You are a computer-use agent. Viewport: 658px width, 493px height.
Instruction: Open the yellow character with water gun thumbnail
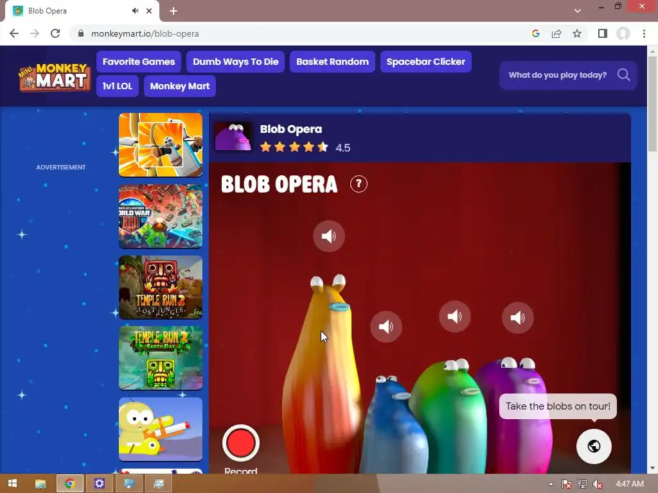pyautogui.click(x=160, y=429)
